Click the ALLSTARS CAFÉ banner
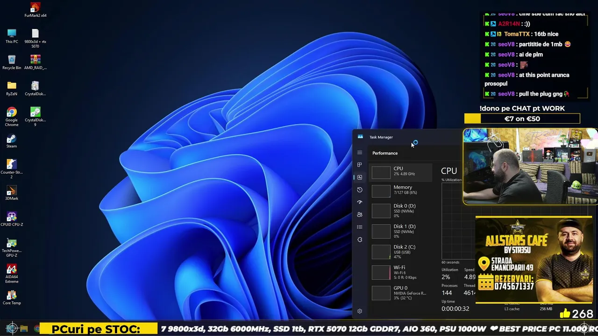Image resolution: width=598 pixels, height=336 pixels. [534, 260]
